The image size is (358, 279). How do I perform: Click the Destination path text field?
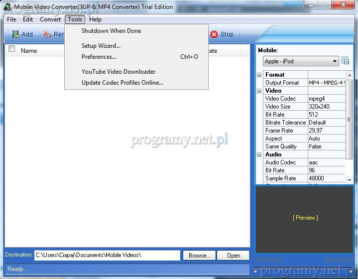pos(107,255)
